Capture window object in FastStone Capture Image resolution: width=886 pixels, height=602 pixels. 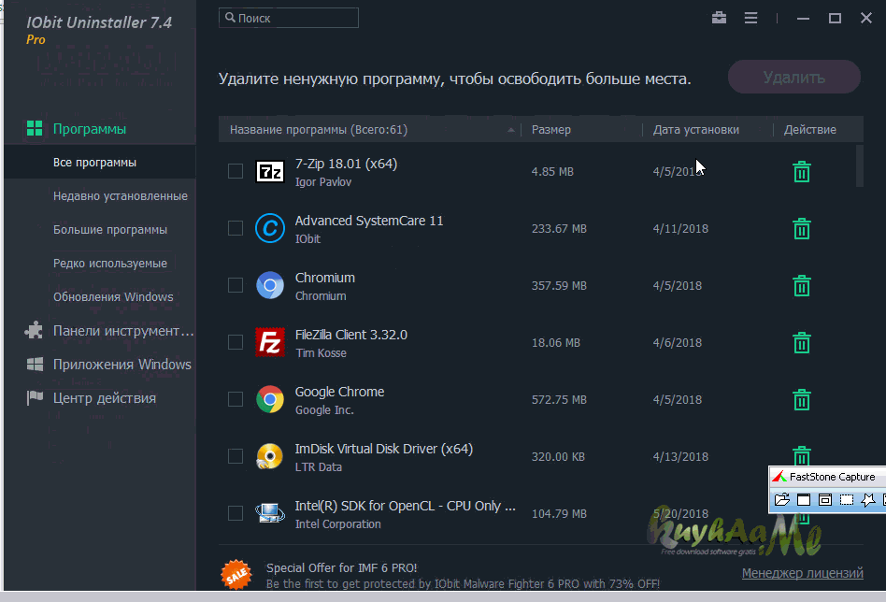pos(825,500)
